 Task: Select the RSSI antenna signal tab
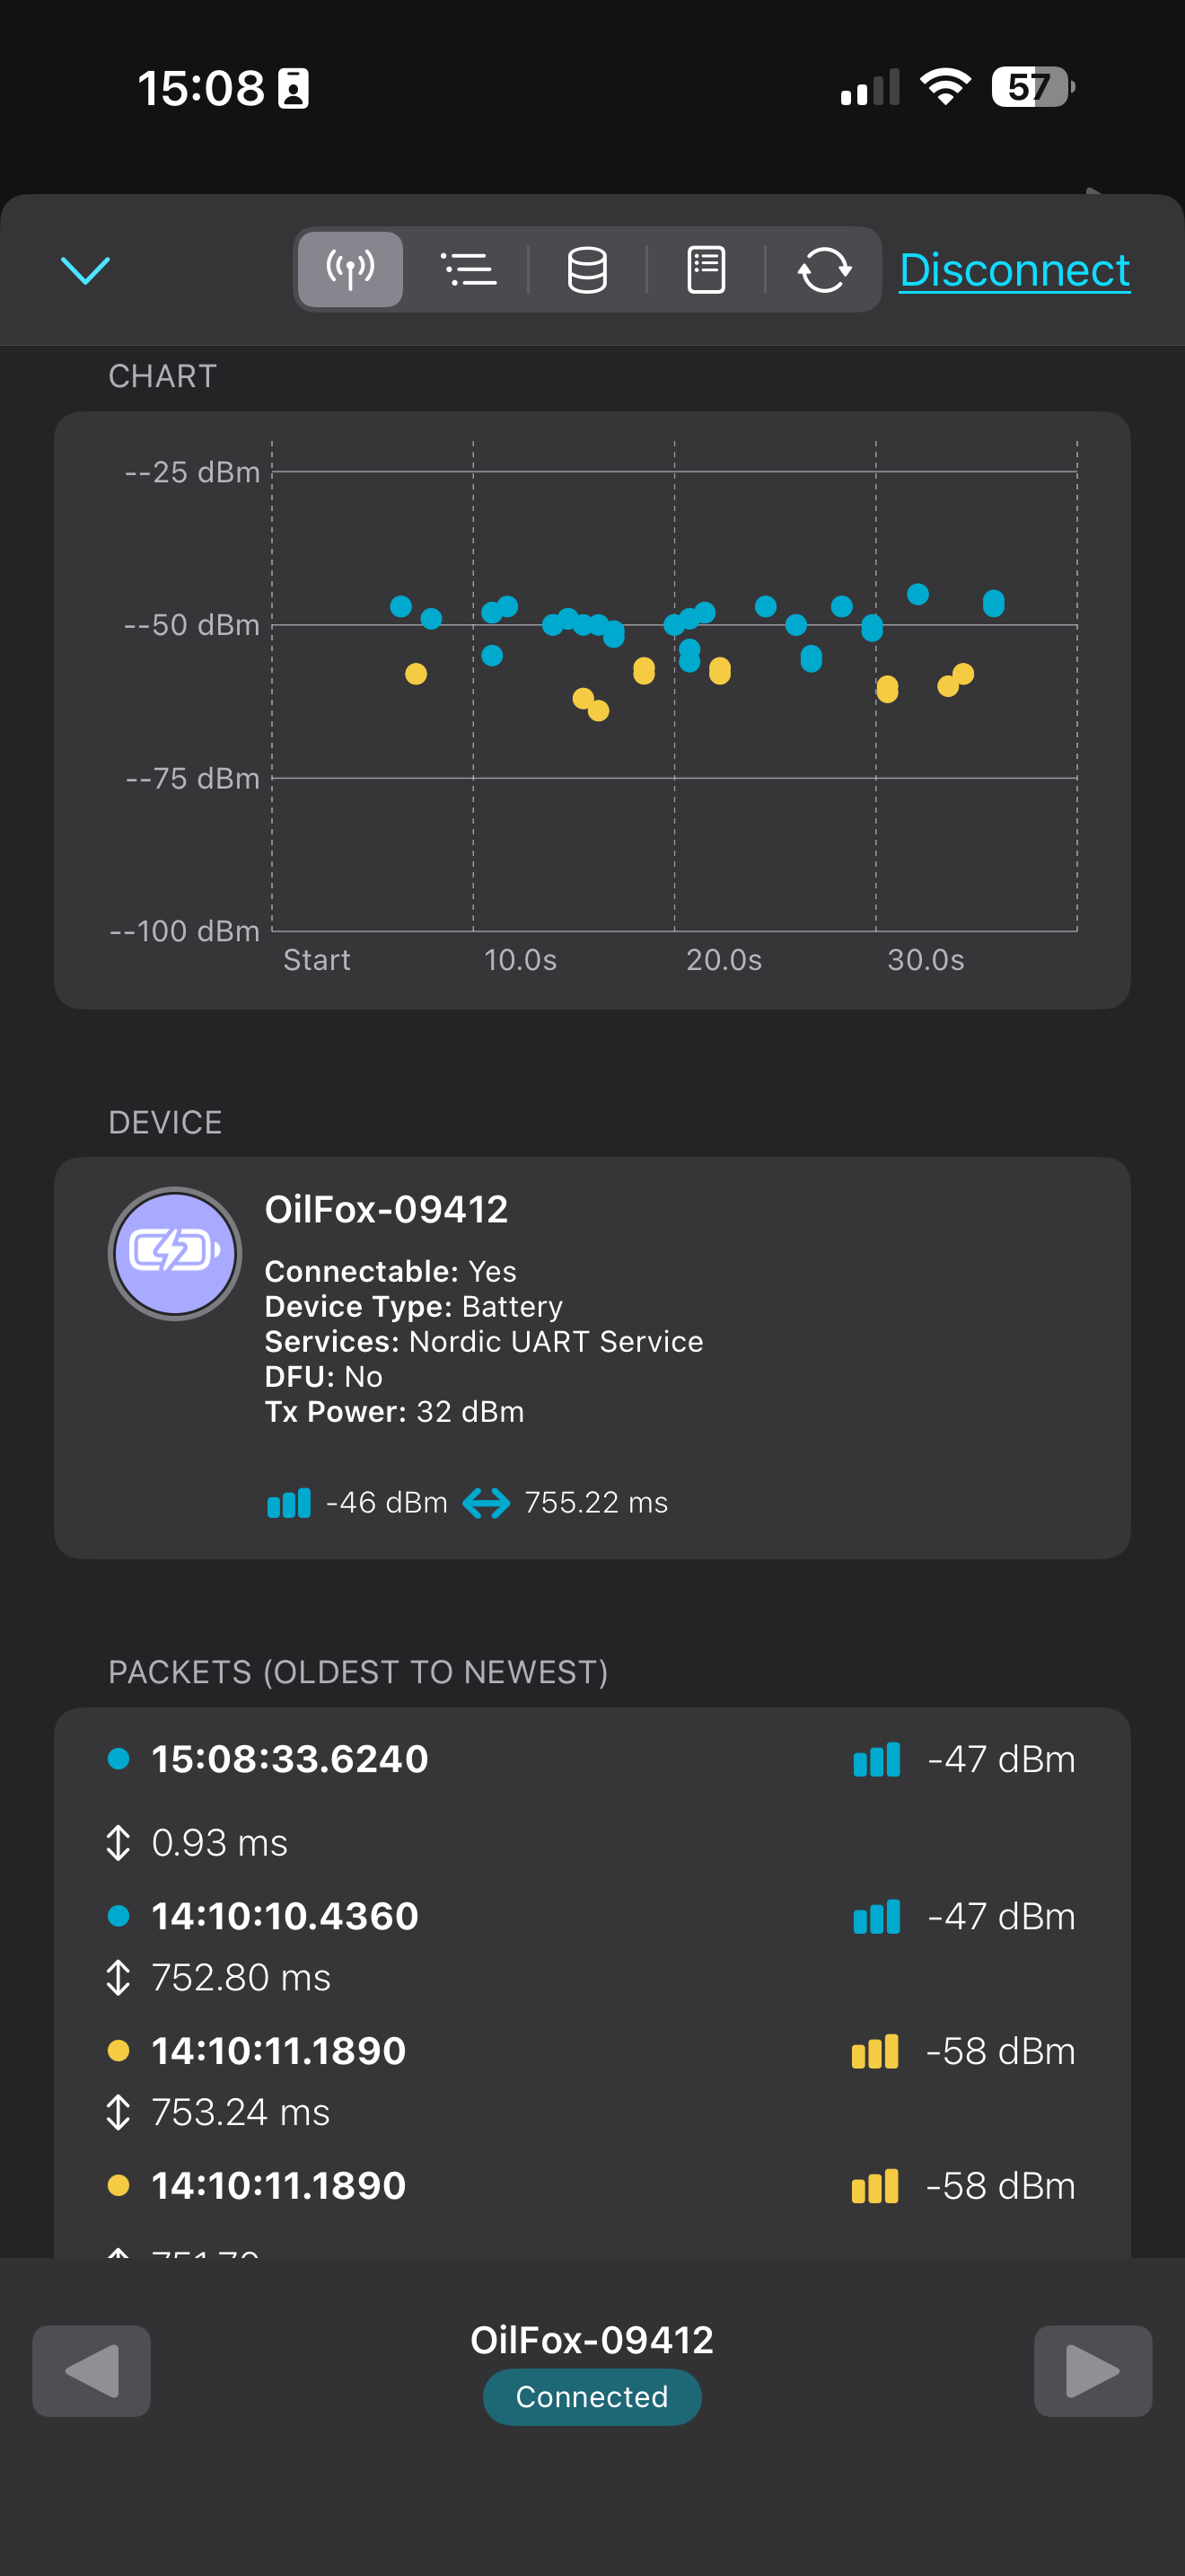(x=351, y=270)
